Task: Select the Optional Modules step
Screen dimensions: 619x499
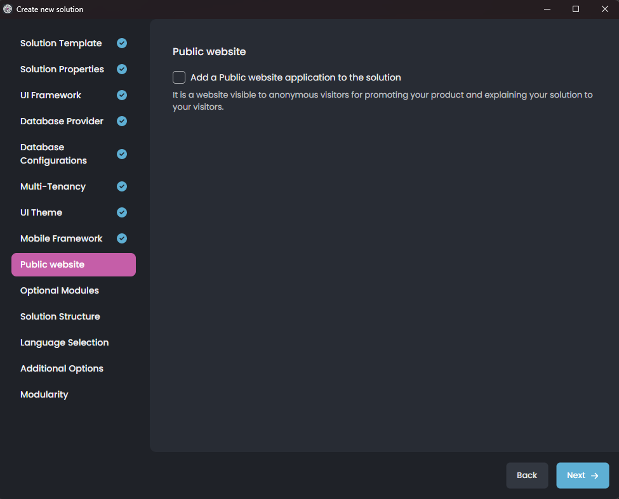Action: click(59, 290)
